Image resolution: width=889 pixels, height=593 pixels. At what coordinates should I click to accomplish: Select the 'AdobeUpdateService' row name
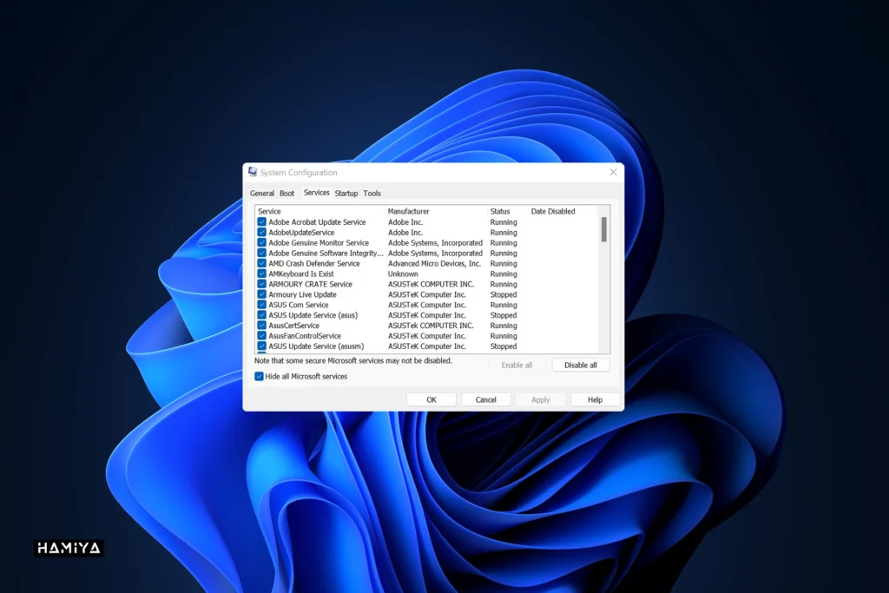(301, 233)
